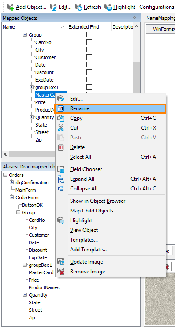175x328 pixels.
Task: Open the Edit toolbar button
Action: 61,7
